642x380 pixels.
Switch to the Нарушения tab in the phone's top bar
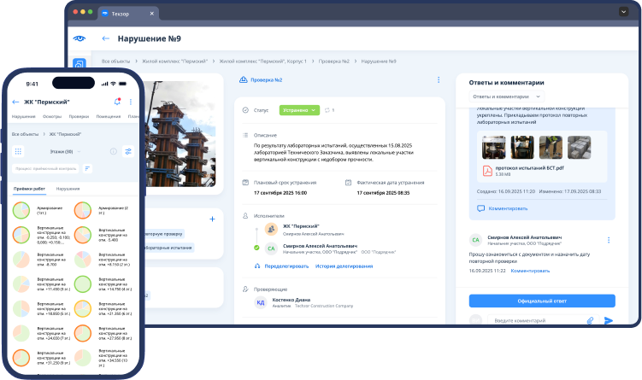pyautogui.click(x=24, y=117)
